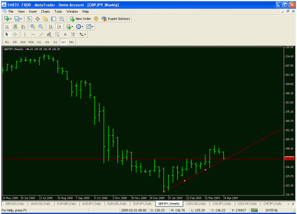This screenshot has width=297, height=214.
Task: Toggle chart shift from right border
Action: pyautogui.click(x=59, y=27)
